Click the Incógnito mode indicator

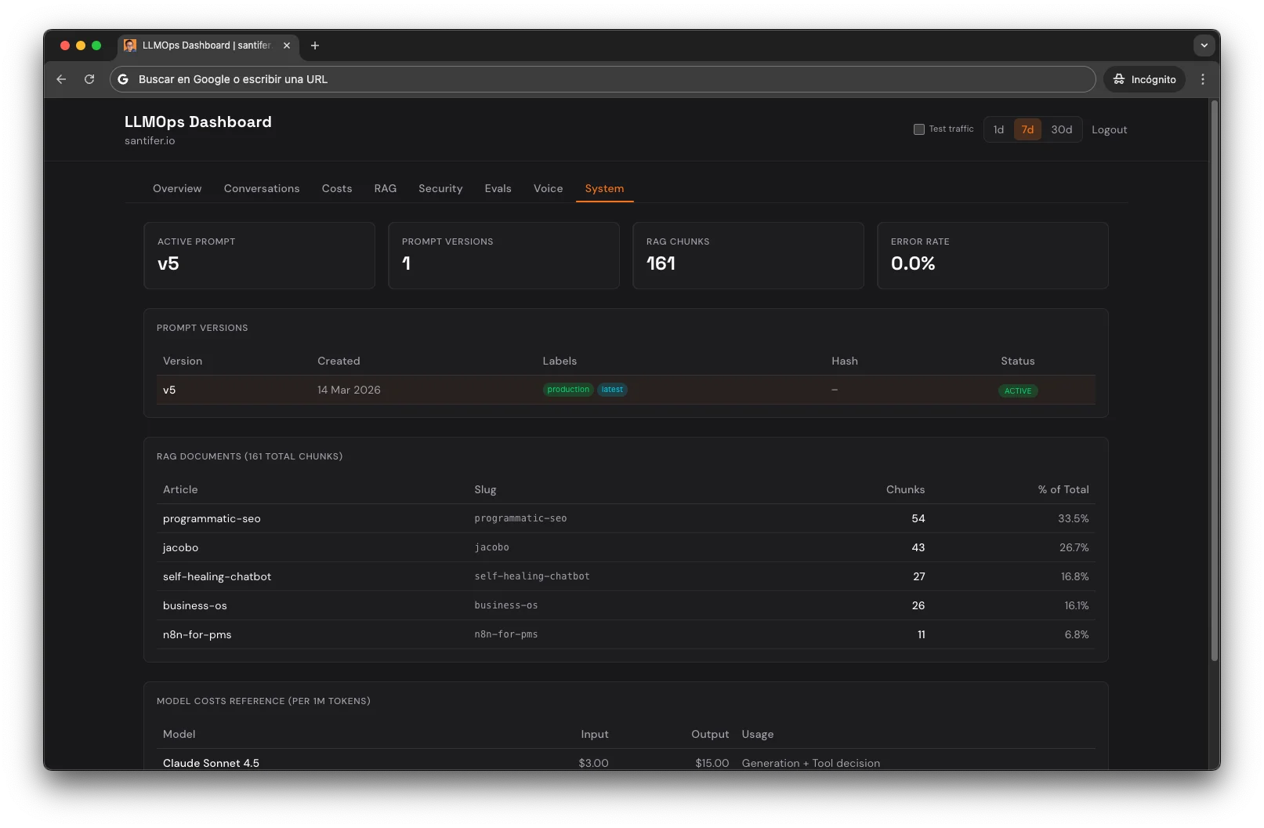pos(1143,79)
